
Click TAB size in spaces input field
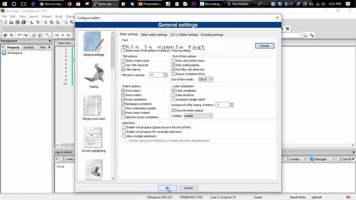[x=156, y=75]
